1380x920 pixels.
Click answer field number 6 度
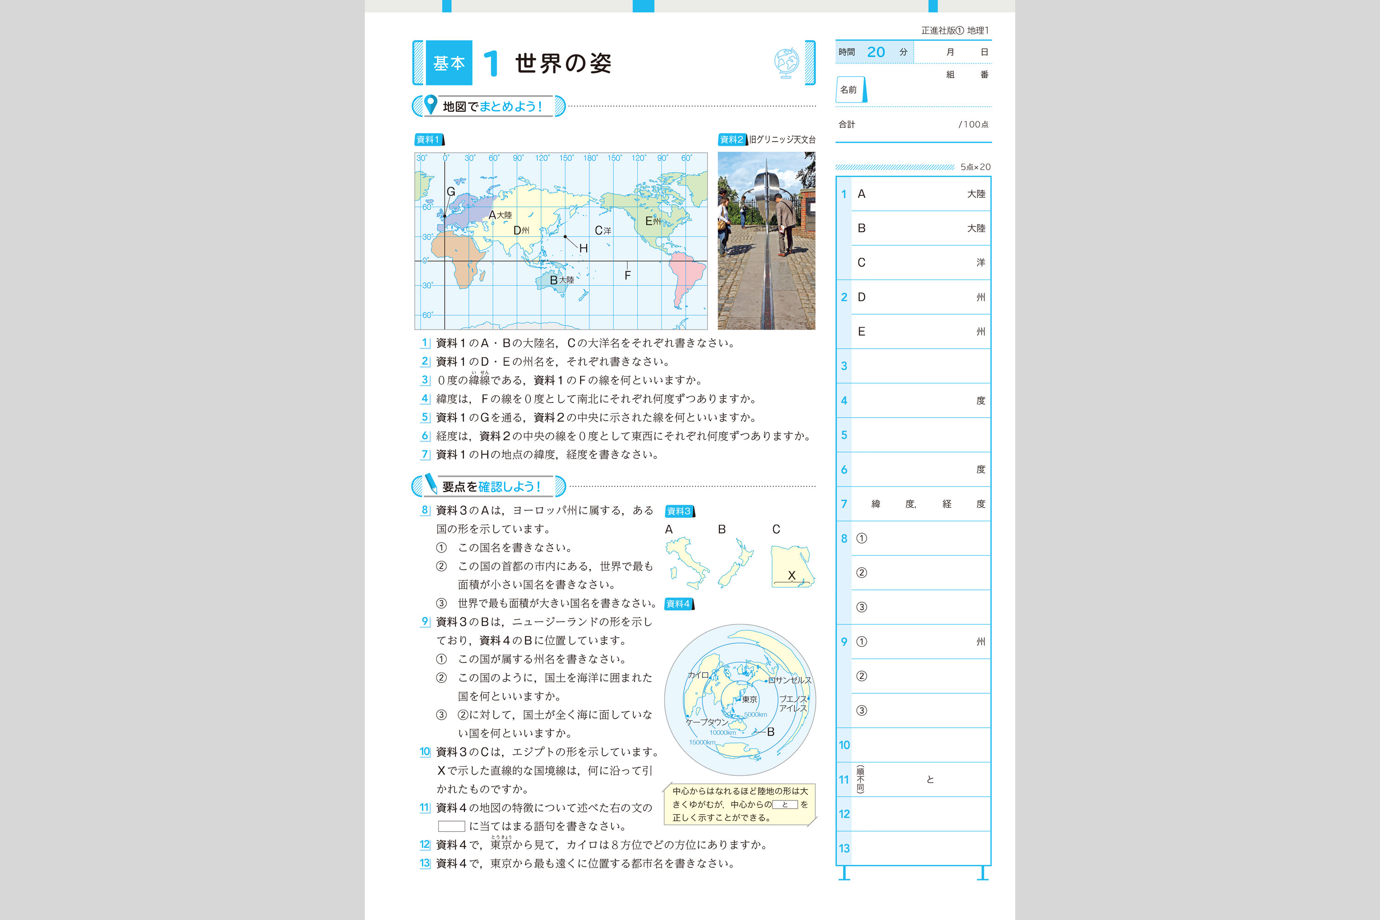[x=920, y=469]
